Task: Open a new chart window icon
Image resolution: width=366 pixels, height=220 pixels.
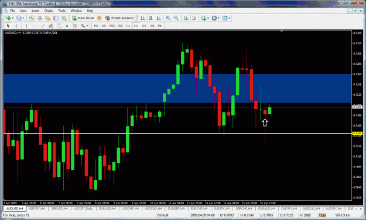Action: [x=8, y=18]
